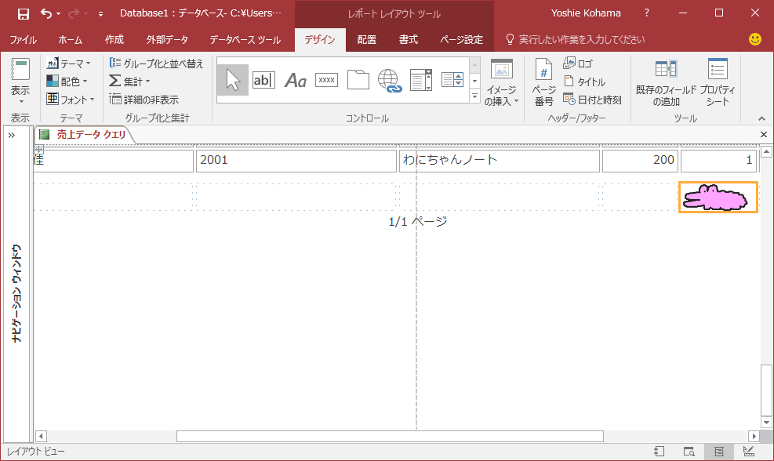Image resolution: width=774 pixels, height=461 pixels.
Task: Click 日付と時刻 button
Action: coord(592,100)
